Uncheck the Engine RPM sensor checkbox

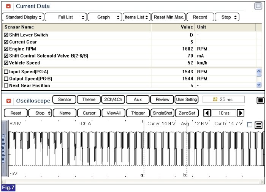6,49
